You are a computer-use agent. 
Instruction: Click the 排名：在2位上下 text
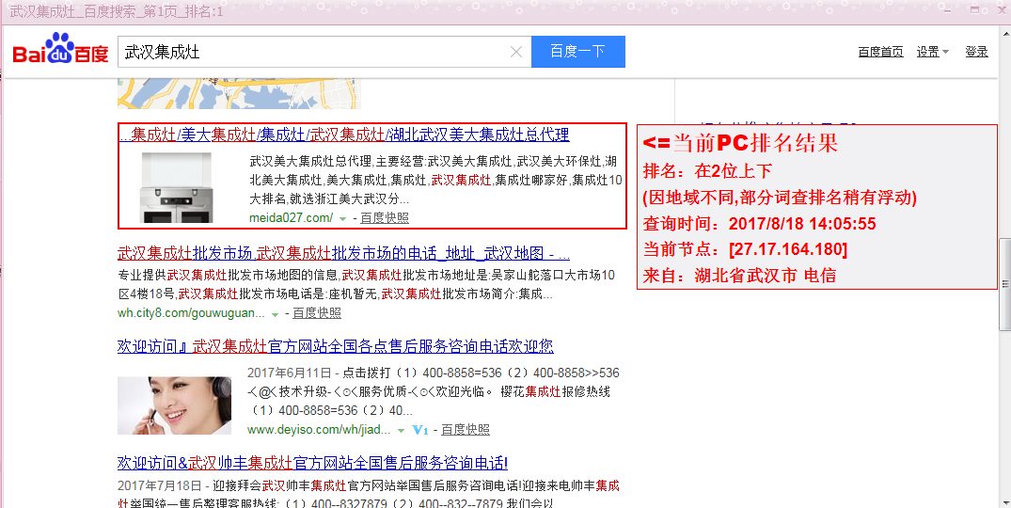tap(707, 171)
